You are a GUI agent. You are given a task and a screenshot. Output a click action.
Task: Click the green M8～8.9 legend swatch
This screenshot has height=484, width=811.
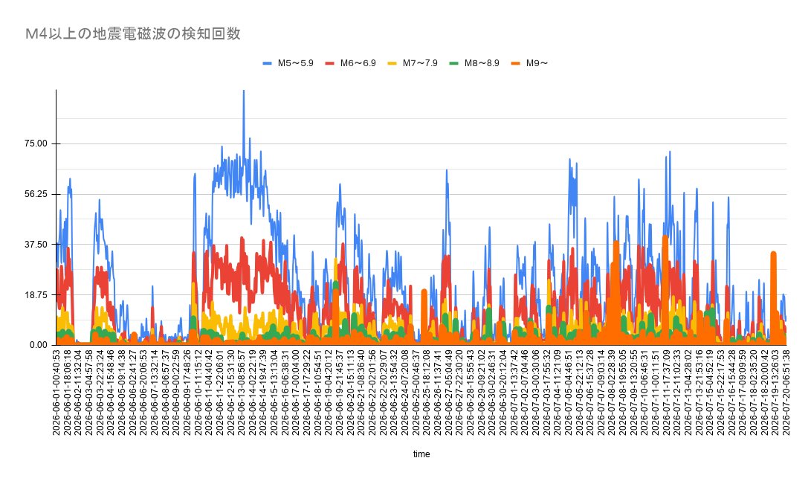point(454,64)
